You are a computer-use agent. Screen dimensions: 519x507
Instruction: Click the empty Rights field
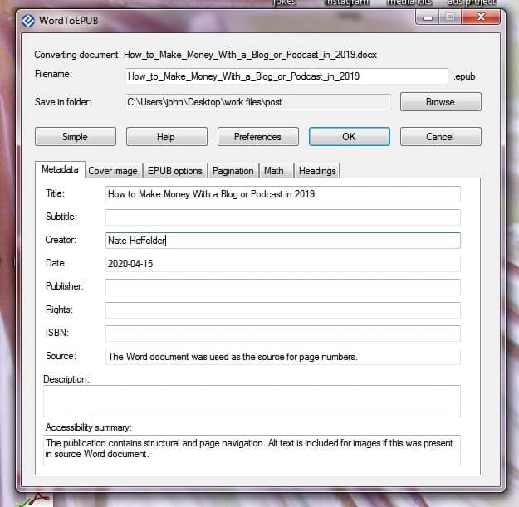click(283, 310)
